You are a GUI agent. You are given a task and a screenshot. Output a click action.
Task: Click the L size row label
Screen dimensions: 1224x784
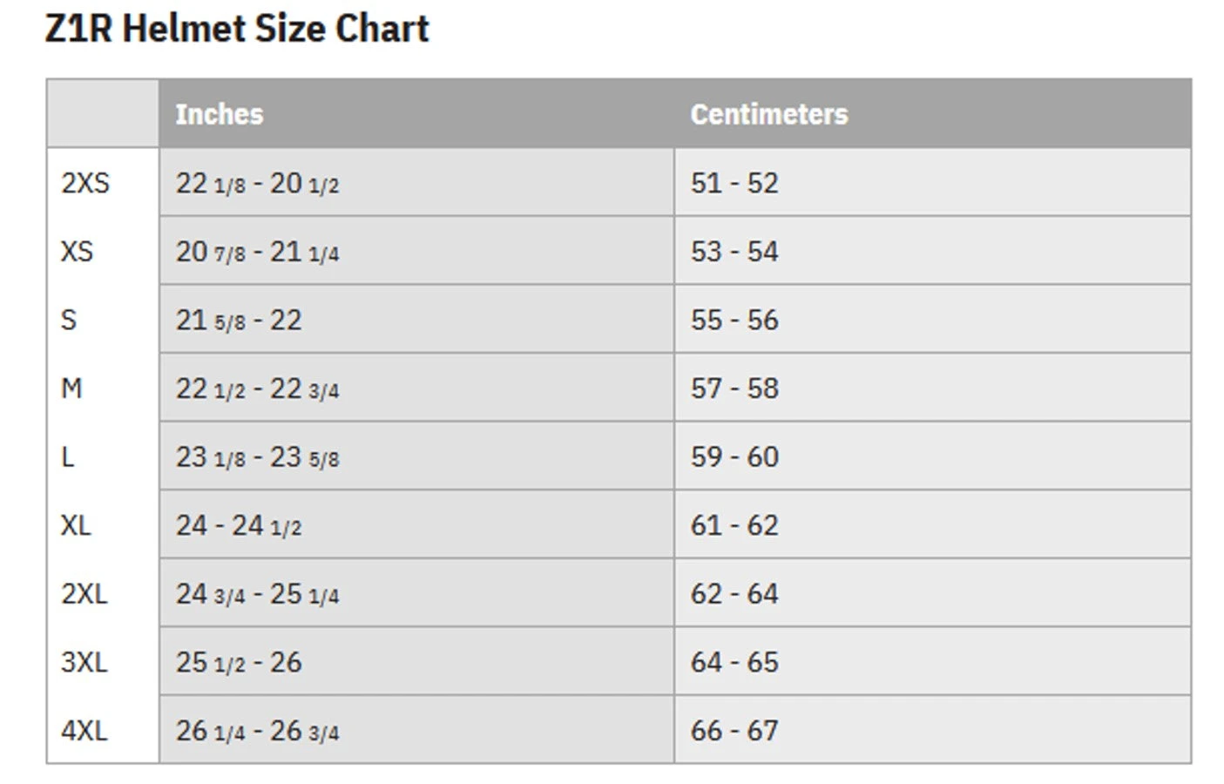point(67,456)
